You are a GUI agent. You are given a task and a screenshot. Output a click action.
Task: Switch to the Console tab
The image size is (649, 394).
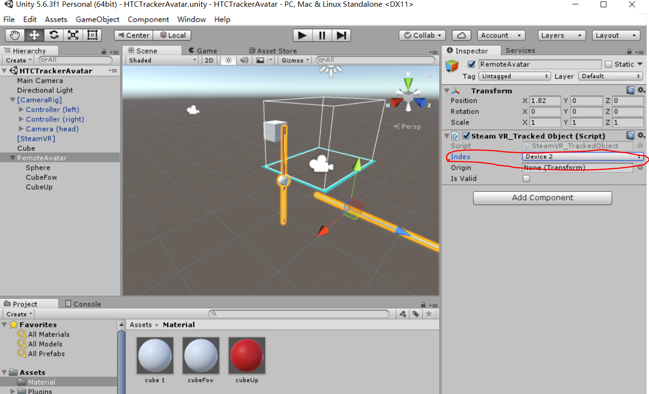click(x=83, y=304)
